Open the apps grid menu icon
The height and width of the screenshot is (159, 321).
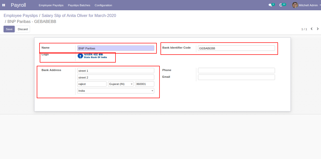[x=3, y=5]
